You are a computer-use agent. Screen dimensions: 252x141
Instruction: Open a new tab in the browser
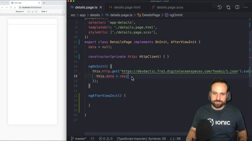(x=44, y=3)
